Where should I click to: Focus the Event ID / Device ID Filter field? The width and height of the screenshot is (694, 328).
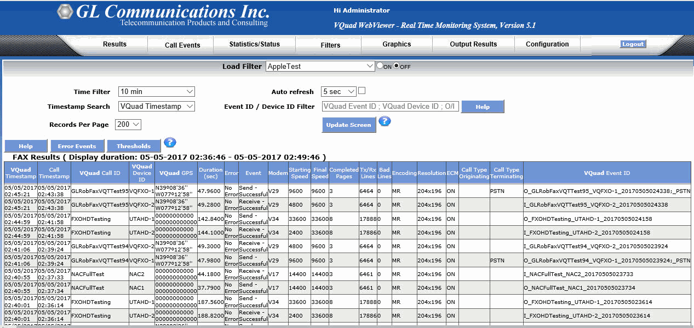click(391, 107)
